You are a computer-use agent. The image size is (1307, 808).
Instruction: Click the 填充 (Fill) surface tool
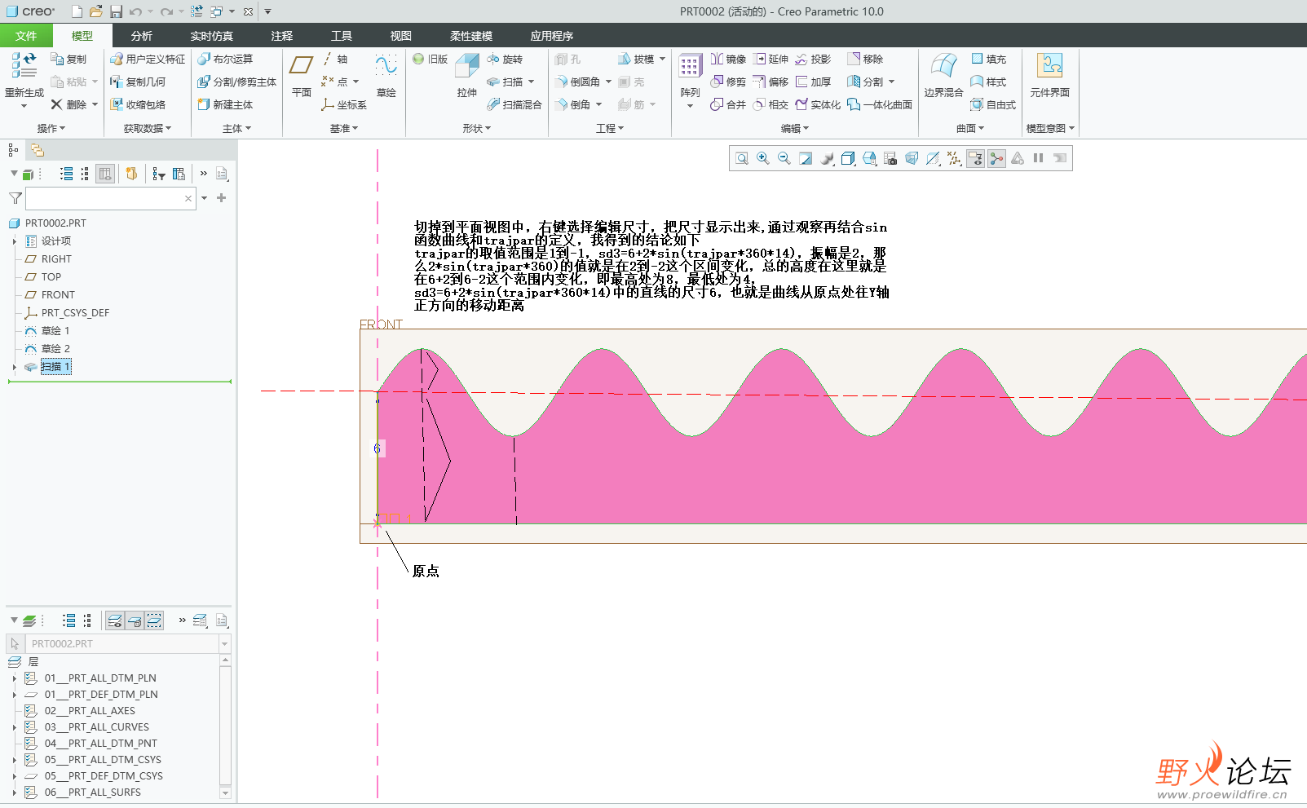[x=988, y=60]
